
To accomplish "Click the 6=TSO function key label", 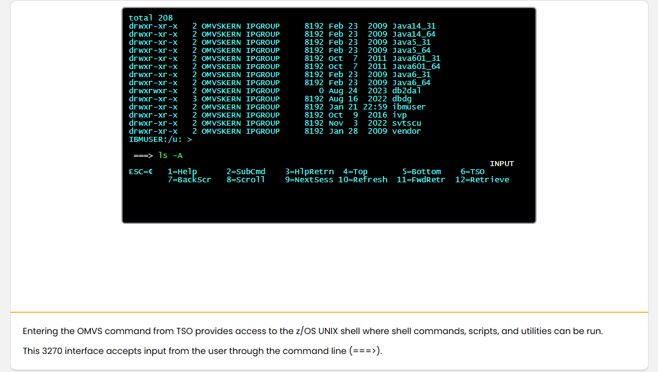I will pos(472,172).
